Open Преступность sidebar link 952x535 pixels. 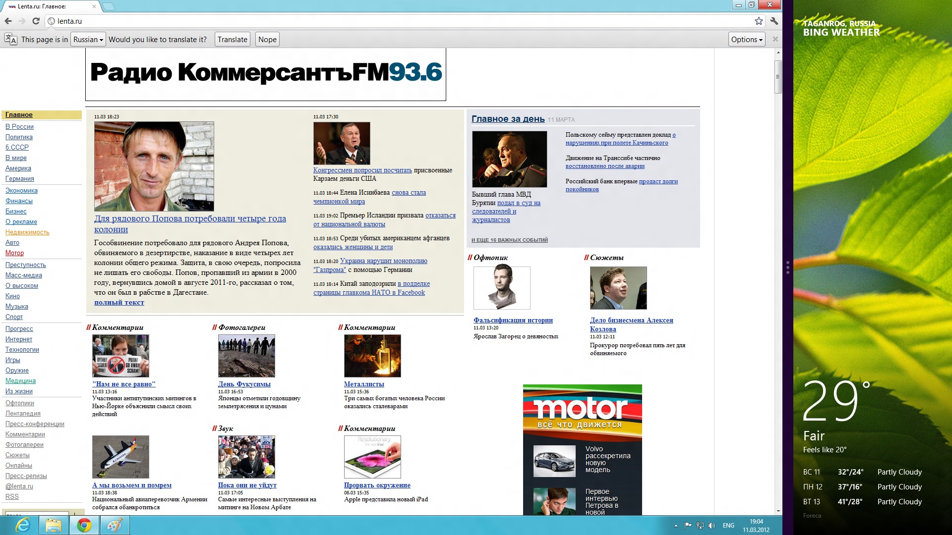(x=25, y=265)
